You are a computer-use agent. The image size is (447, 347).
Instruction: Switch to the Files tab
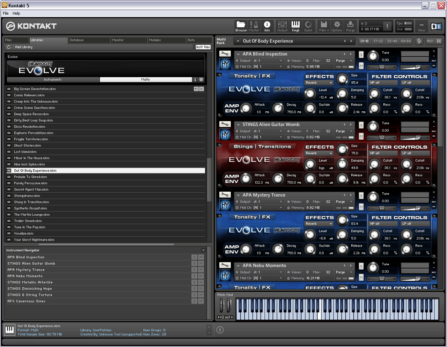[x=16, y=40]
